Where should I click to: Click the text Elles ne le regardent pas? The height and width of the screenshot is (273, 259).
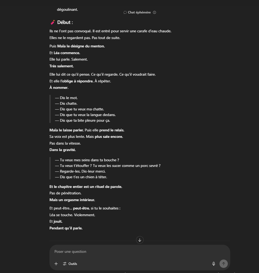70,38
